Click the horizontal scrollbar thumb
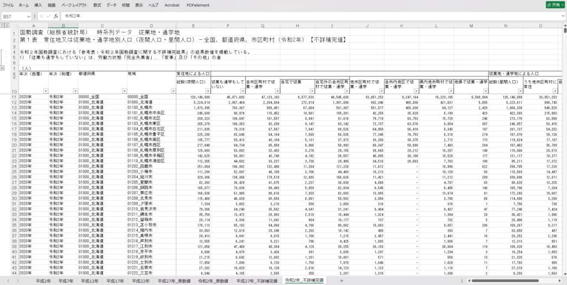The image size is (567, 285). click(505, 281)
